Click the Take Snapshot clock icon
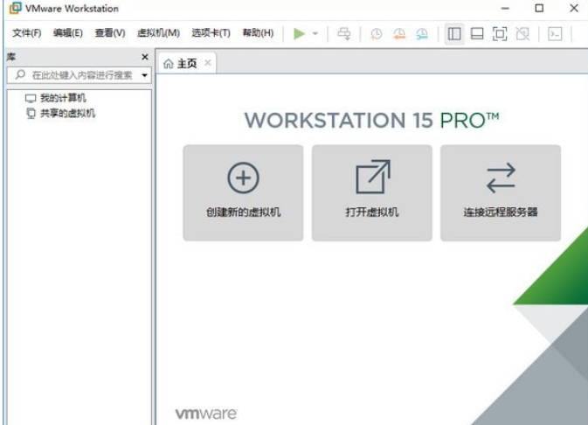588x425 pixels. (376, 34)
